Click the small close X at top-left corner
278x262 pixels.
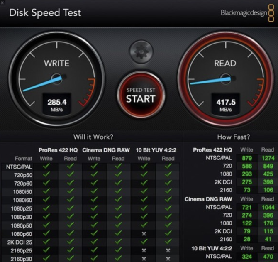pyautogui.click(x=2, y=2)
